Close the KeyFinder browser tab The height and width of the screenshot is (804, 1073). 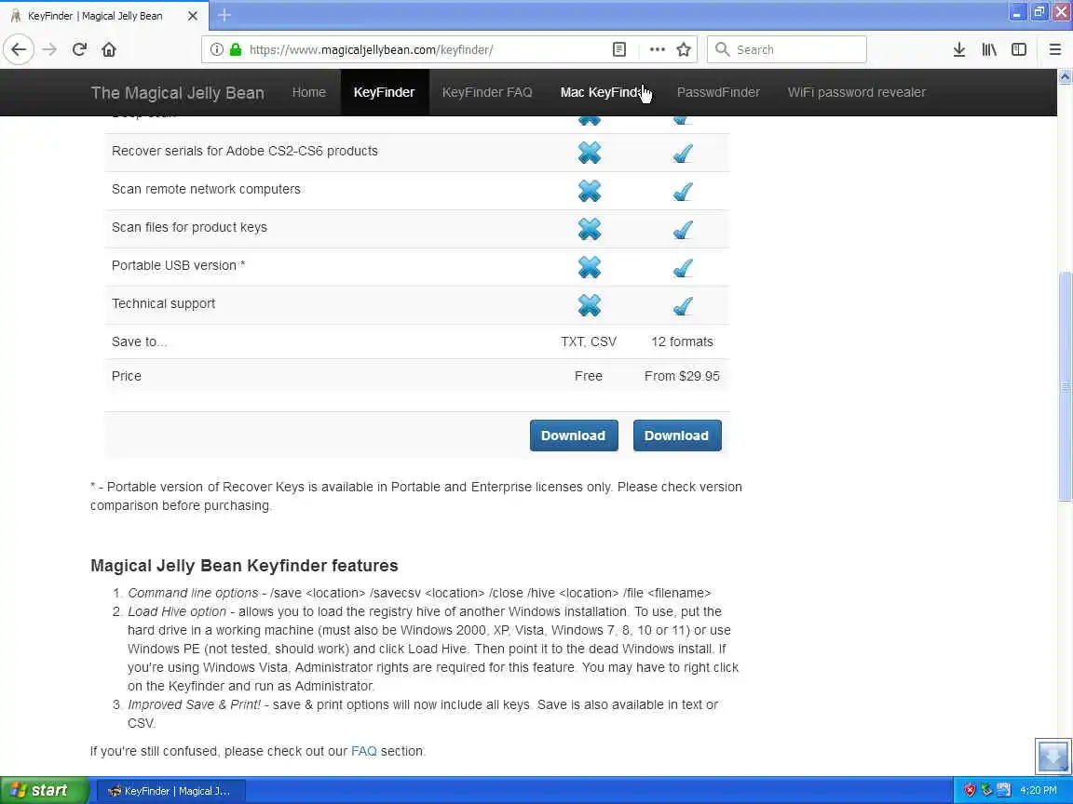(193, 15)
